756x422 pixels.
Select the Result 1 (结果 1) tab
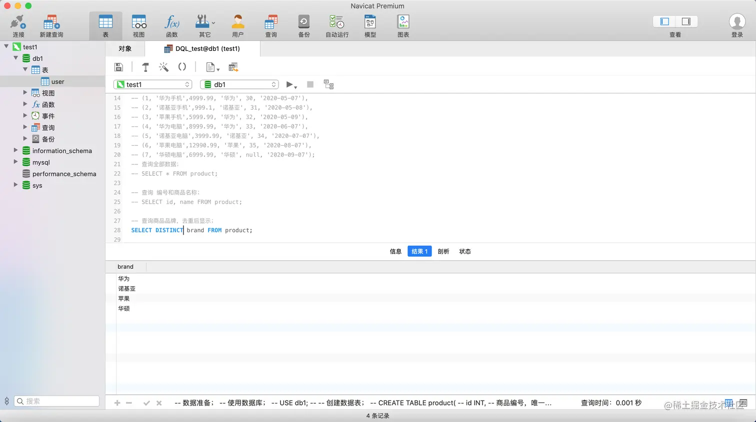click(419, 251)
